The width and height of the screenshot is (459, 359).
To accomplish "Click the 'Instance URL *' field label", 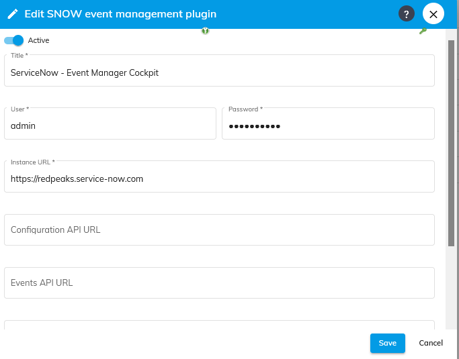I will point(32,162).
